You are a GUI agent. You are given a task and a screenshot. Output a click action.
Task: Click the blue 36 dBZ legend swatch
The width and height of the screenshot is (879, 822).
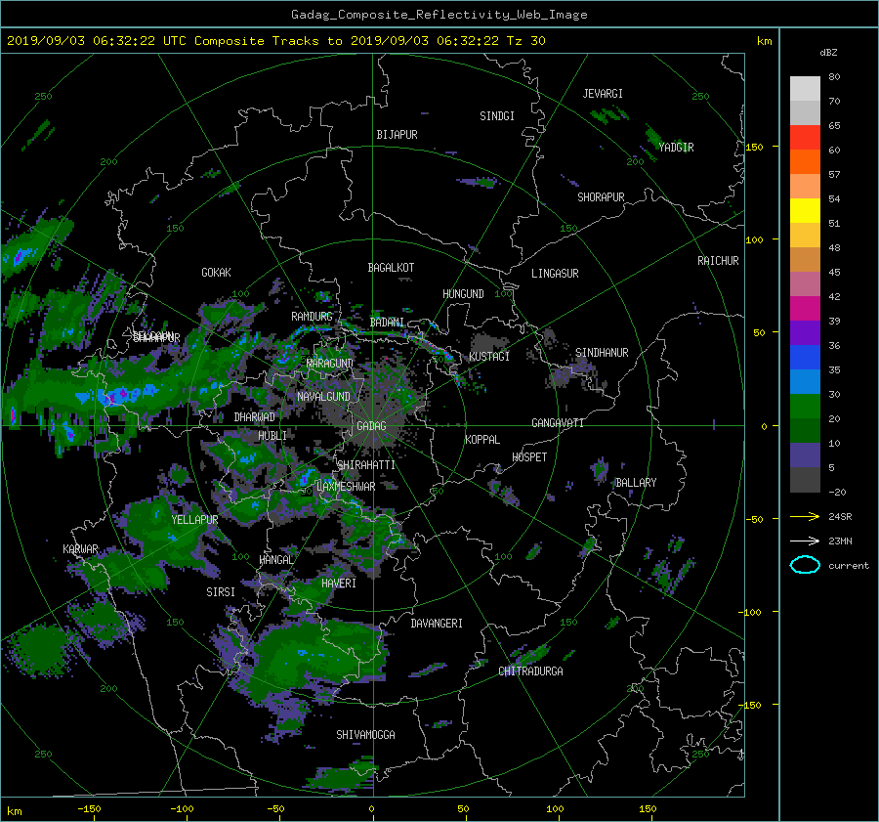coord(805,357)
